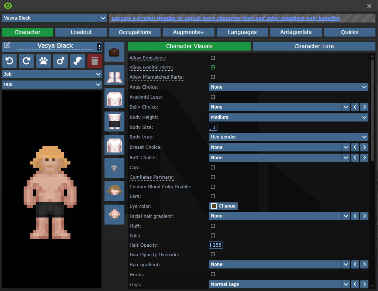Click the Eye color Change swatch button
Viewport: 378px width, 291px height.
point(223,206)
